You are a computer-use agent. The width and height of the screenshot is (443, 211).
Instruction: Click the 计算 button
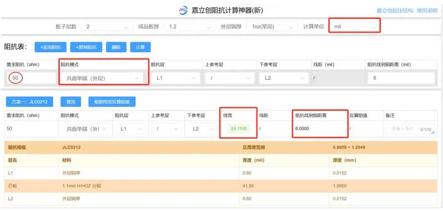[x=140, y=47]
